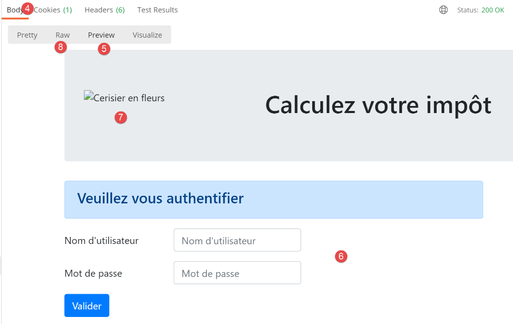Click the red annotation marker numbered 6

pyautogui.click(x=340, y=256)
